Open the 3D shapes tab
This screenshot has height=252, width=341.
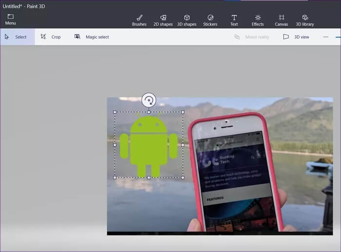187,20
